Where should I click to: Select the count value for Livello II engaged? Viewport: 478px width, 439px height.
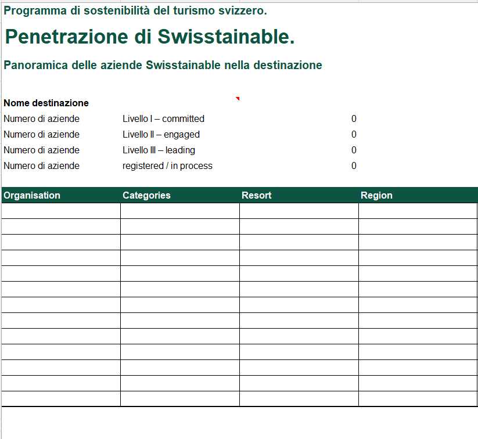(x=354, y=135)
